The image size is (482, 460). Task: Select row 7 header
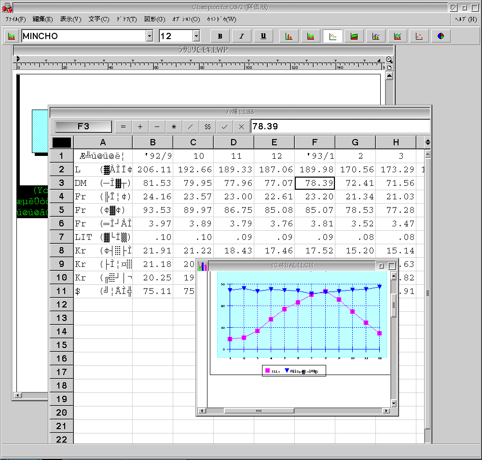click(x=61, y=237)
